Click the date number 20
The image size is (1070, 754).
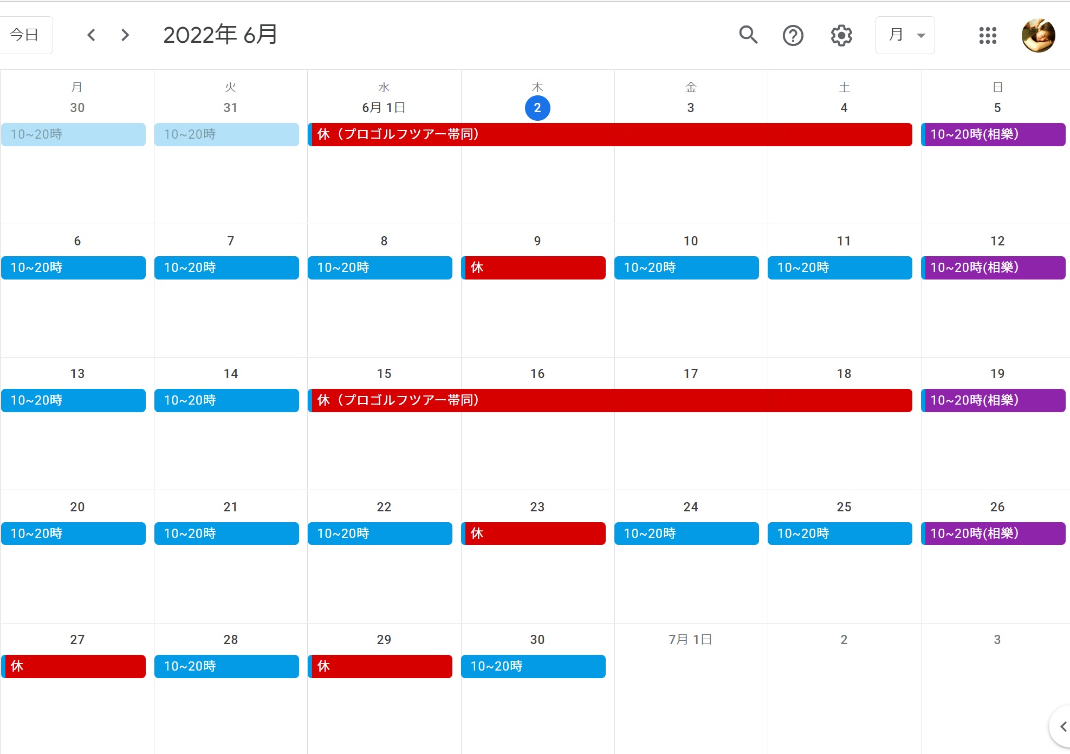(77, 507)
